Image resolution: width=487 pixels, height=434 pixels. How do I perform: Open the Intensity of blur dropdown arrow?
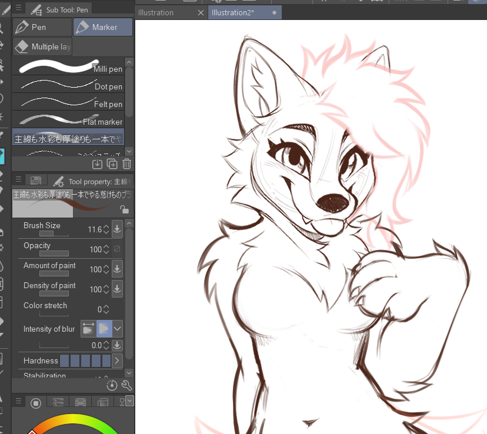click(x=117, y=328)
